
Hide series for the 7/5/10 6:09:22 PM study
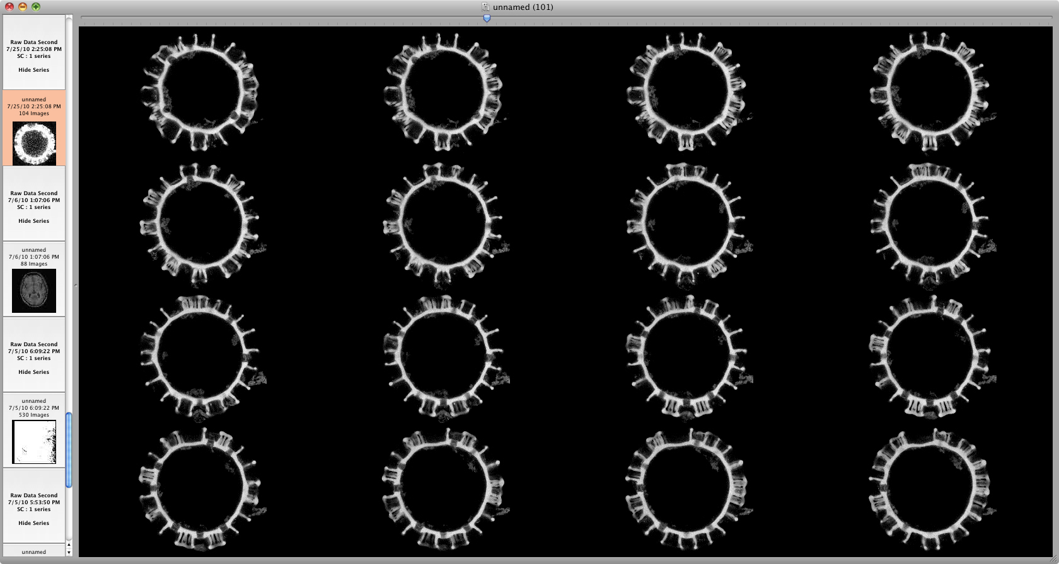click(x=33, y=372)
